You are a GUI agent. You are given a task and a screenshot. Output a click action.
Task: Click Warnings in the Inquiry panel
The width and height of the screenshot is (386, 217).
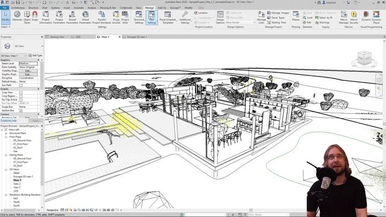[322, 22]
